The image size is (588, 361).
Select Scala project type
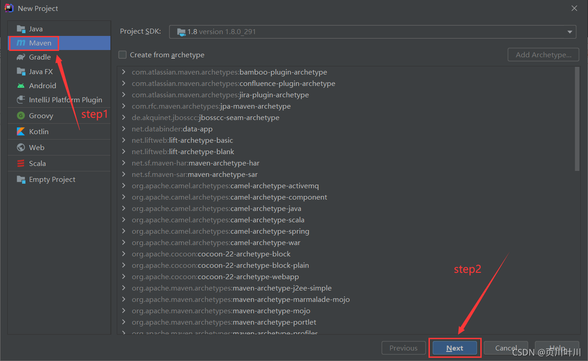[x=59, y=163]
